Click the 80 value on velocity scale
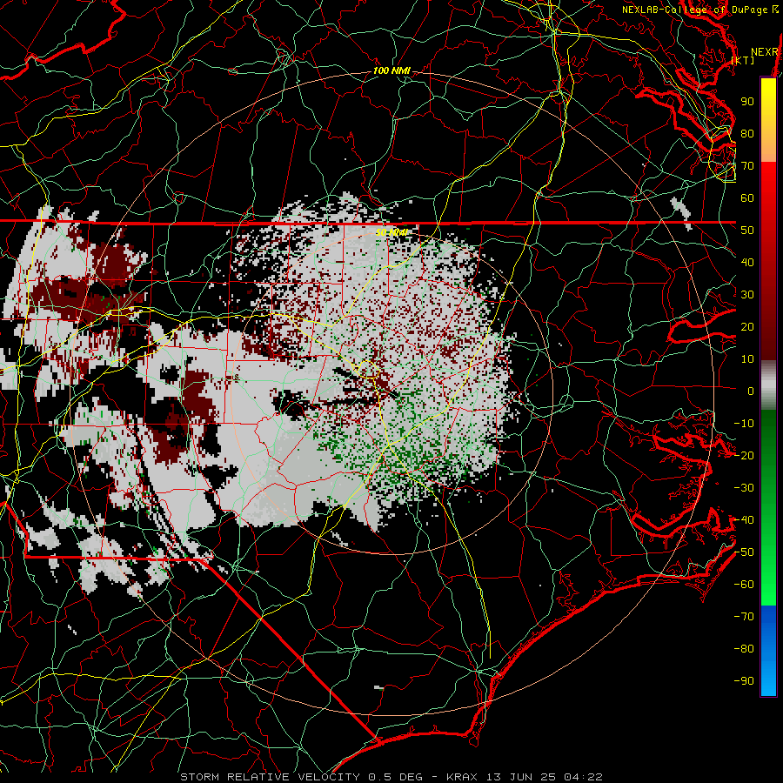 coord(747,134)
